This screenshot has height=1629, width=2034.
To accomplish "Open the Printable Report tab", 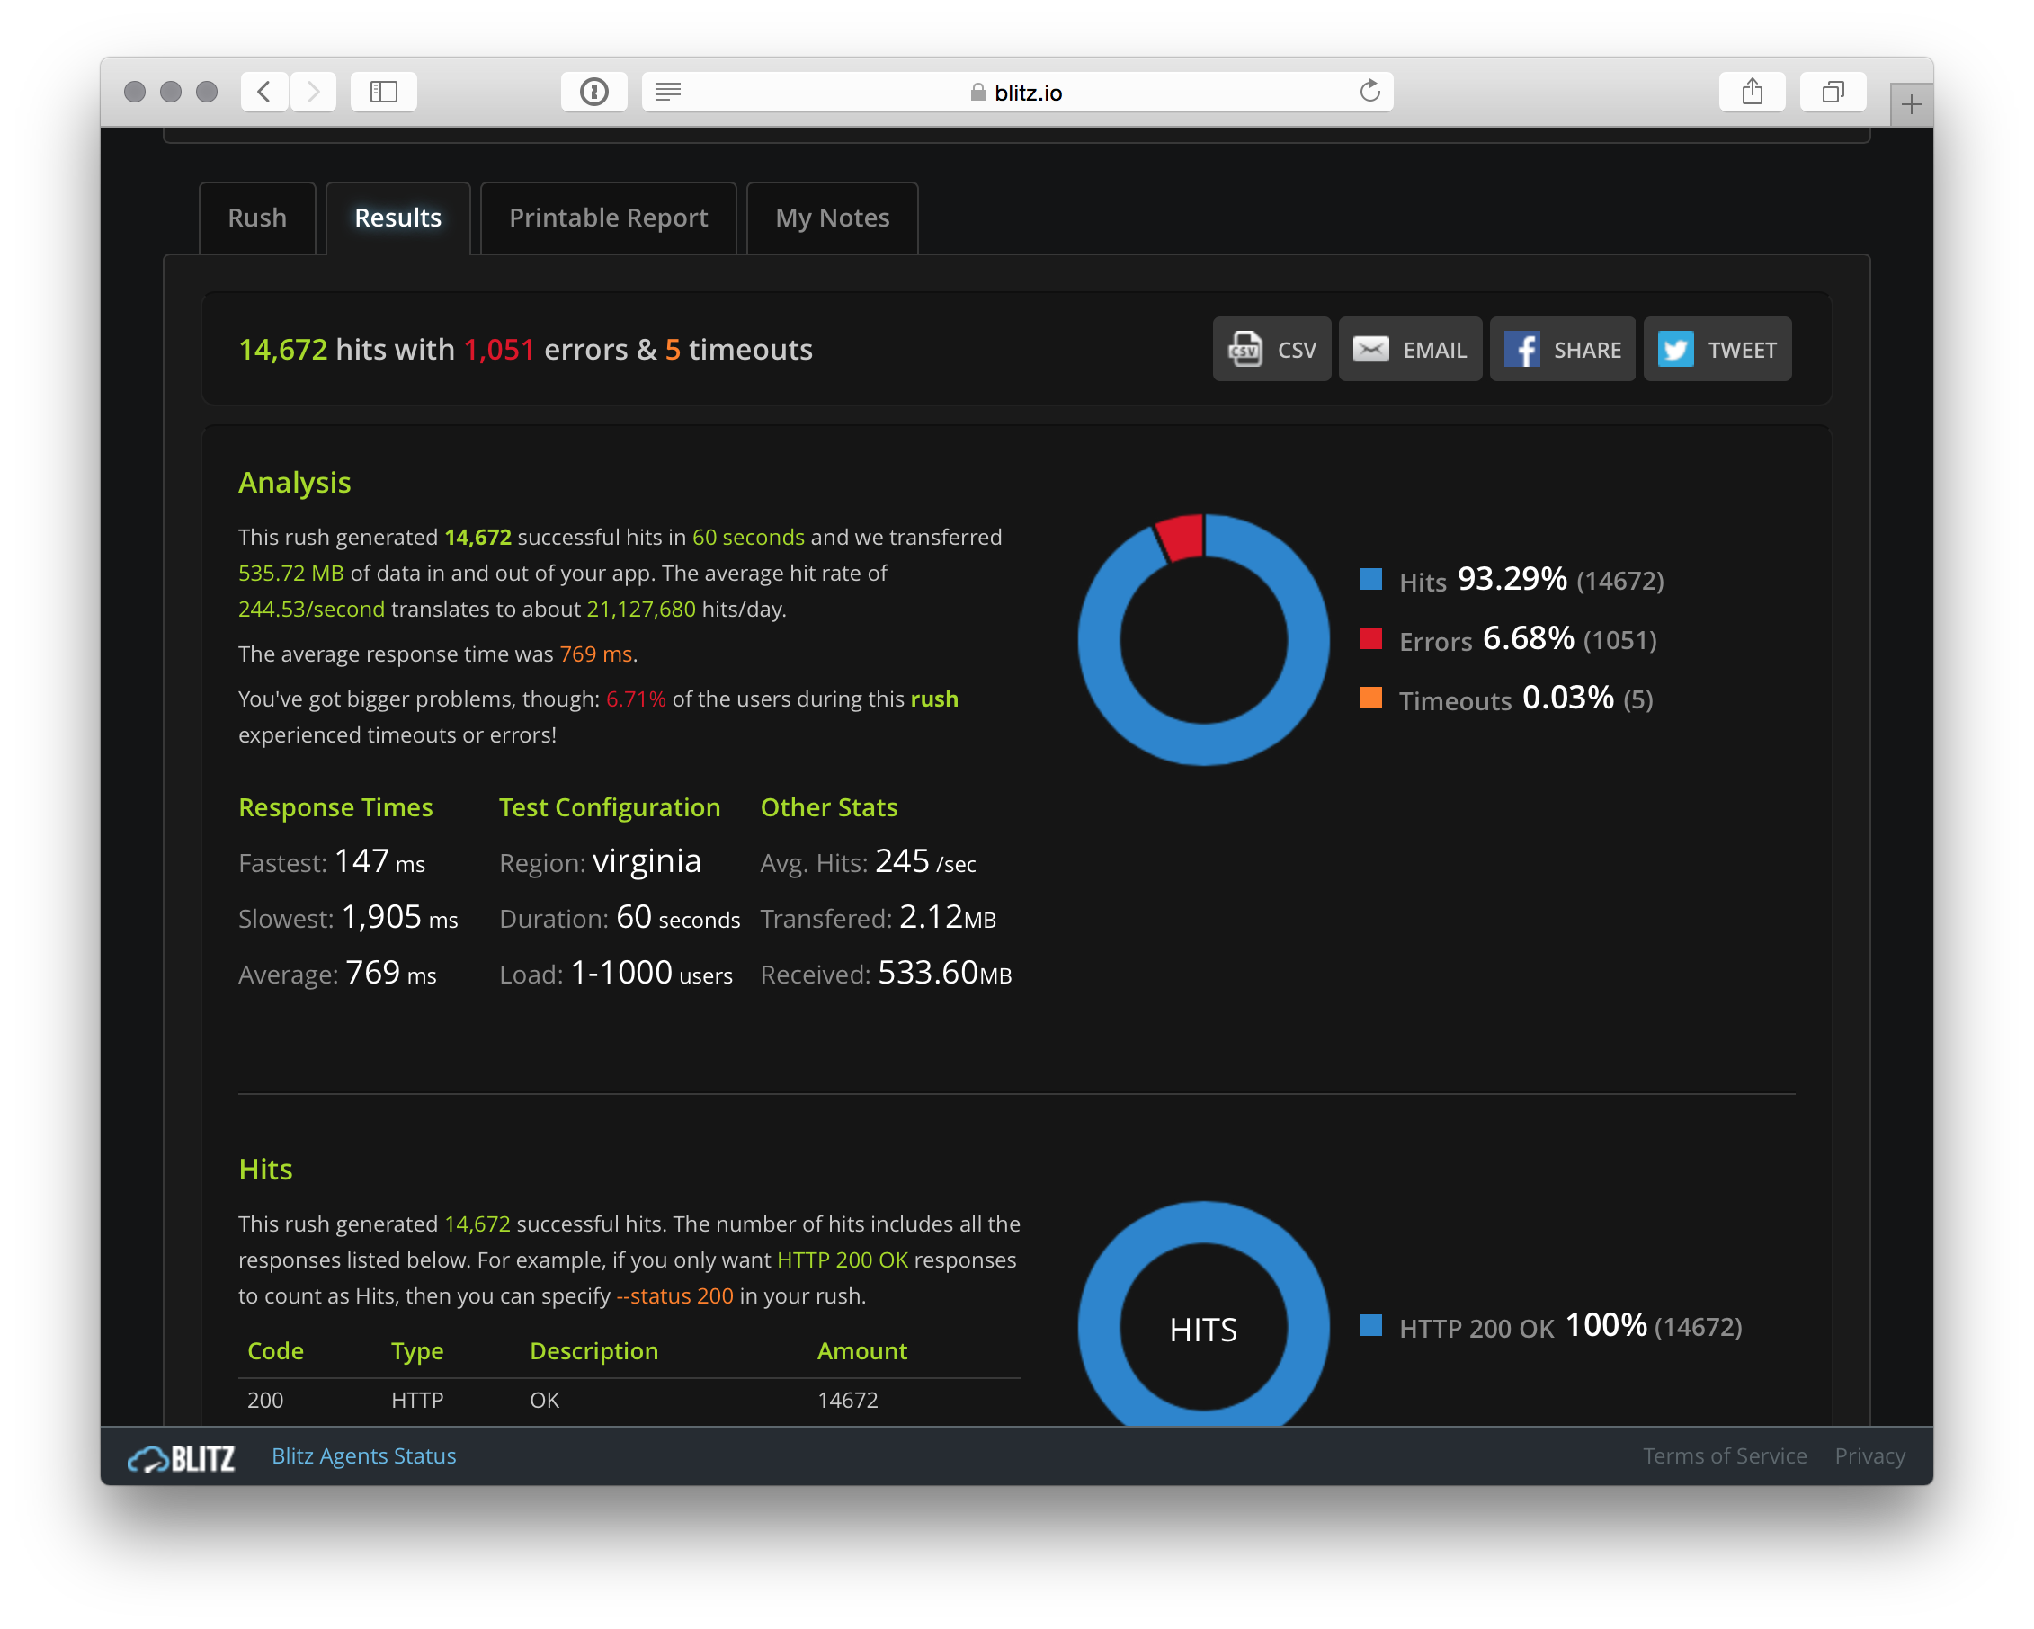I will pyautogui.click(x=609, y=218).
